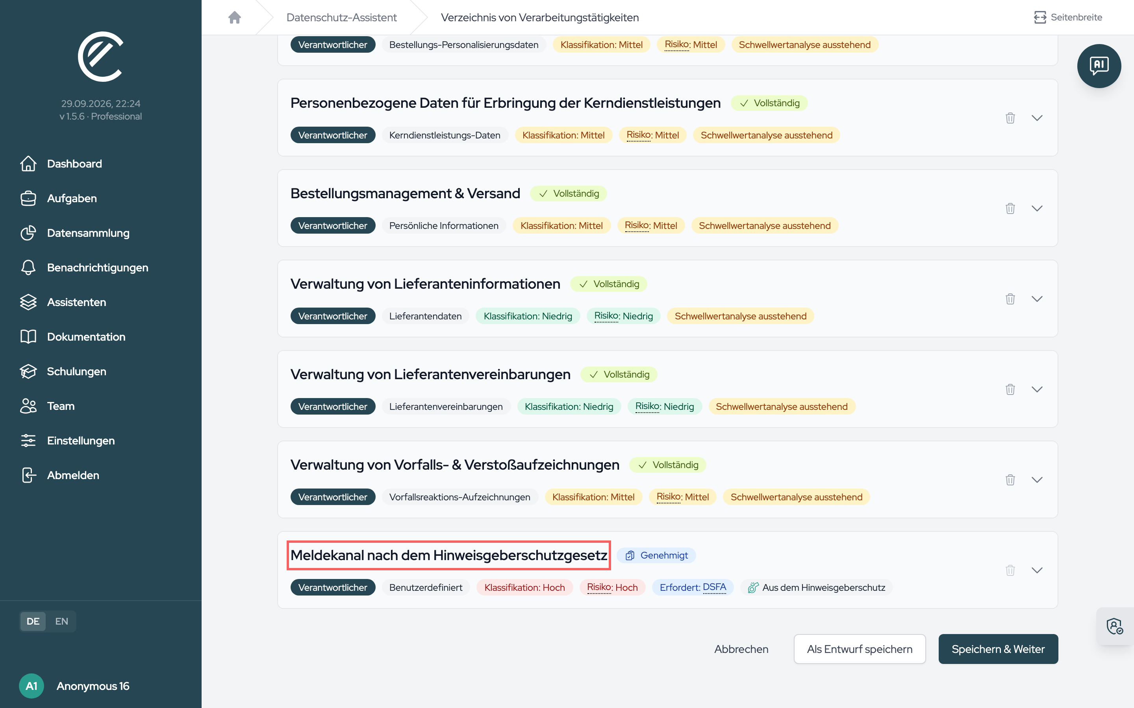Open Datenschutz-Assistent breadcrumb
Screen dimensions: 1134x708
(x=342, y=17)
